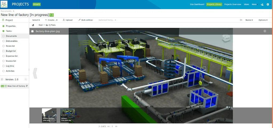
Task: Open Projects Overview
Action: click(232, 4)
